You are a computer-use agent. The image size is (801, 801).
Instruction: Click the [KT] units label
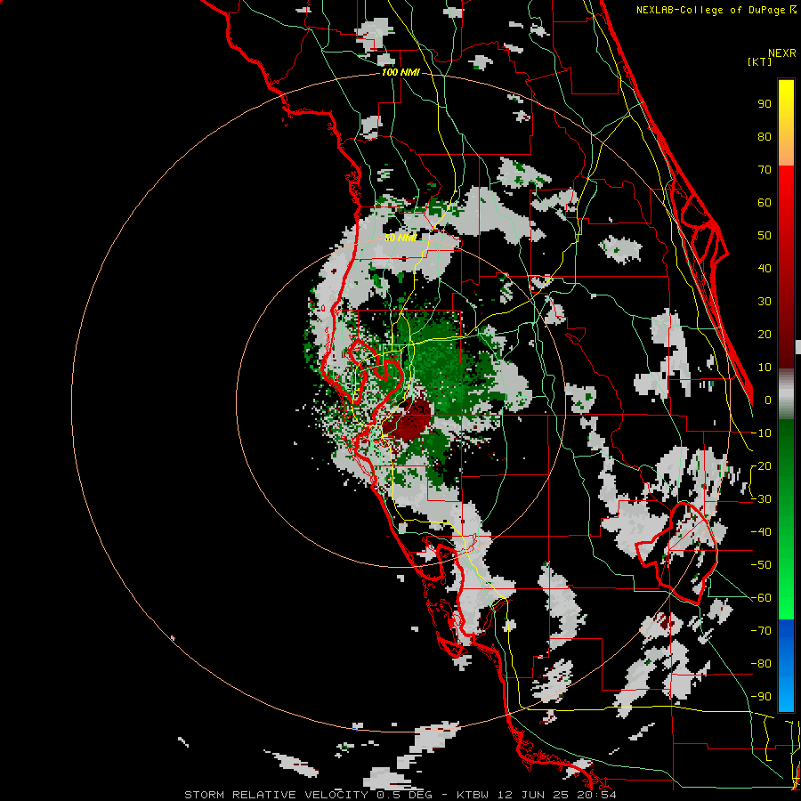pyautogui.click(x=760, y=61)
